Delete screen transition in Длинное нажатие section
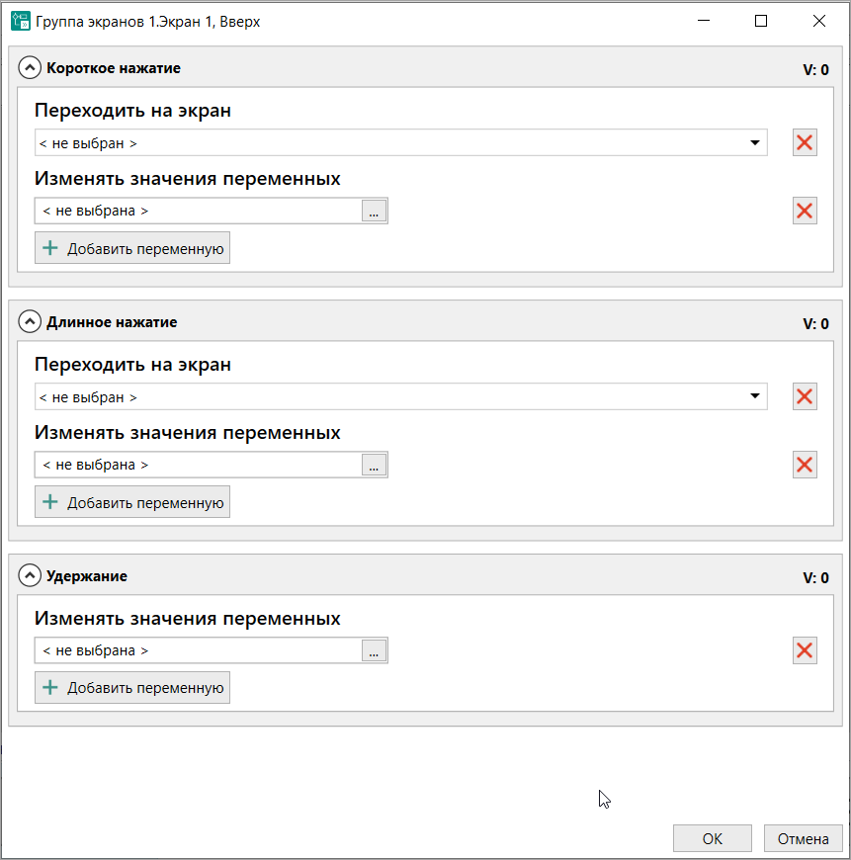Screen dimensions: 851x860 coord(805,396)
